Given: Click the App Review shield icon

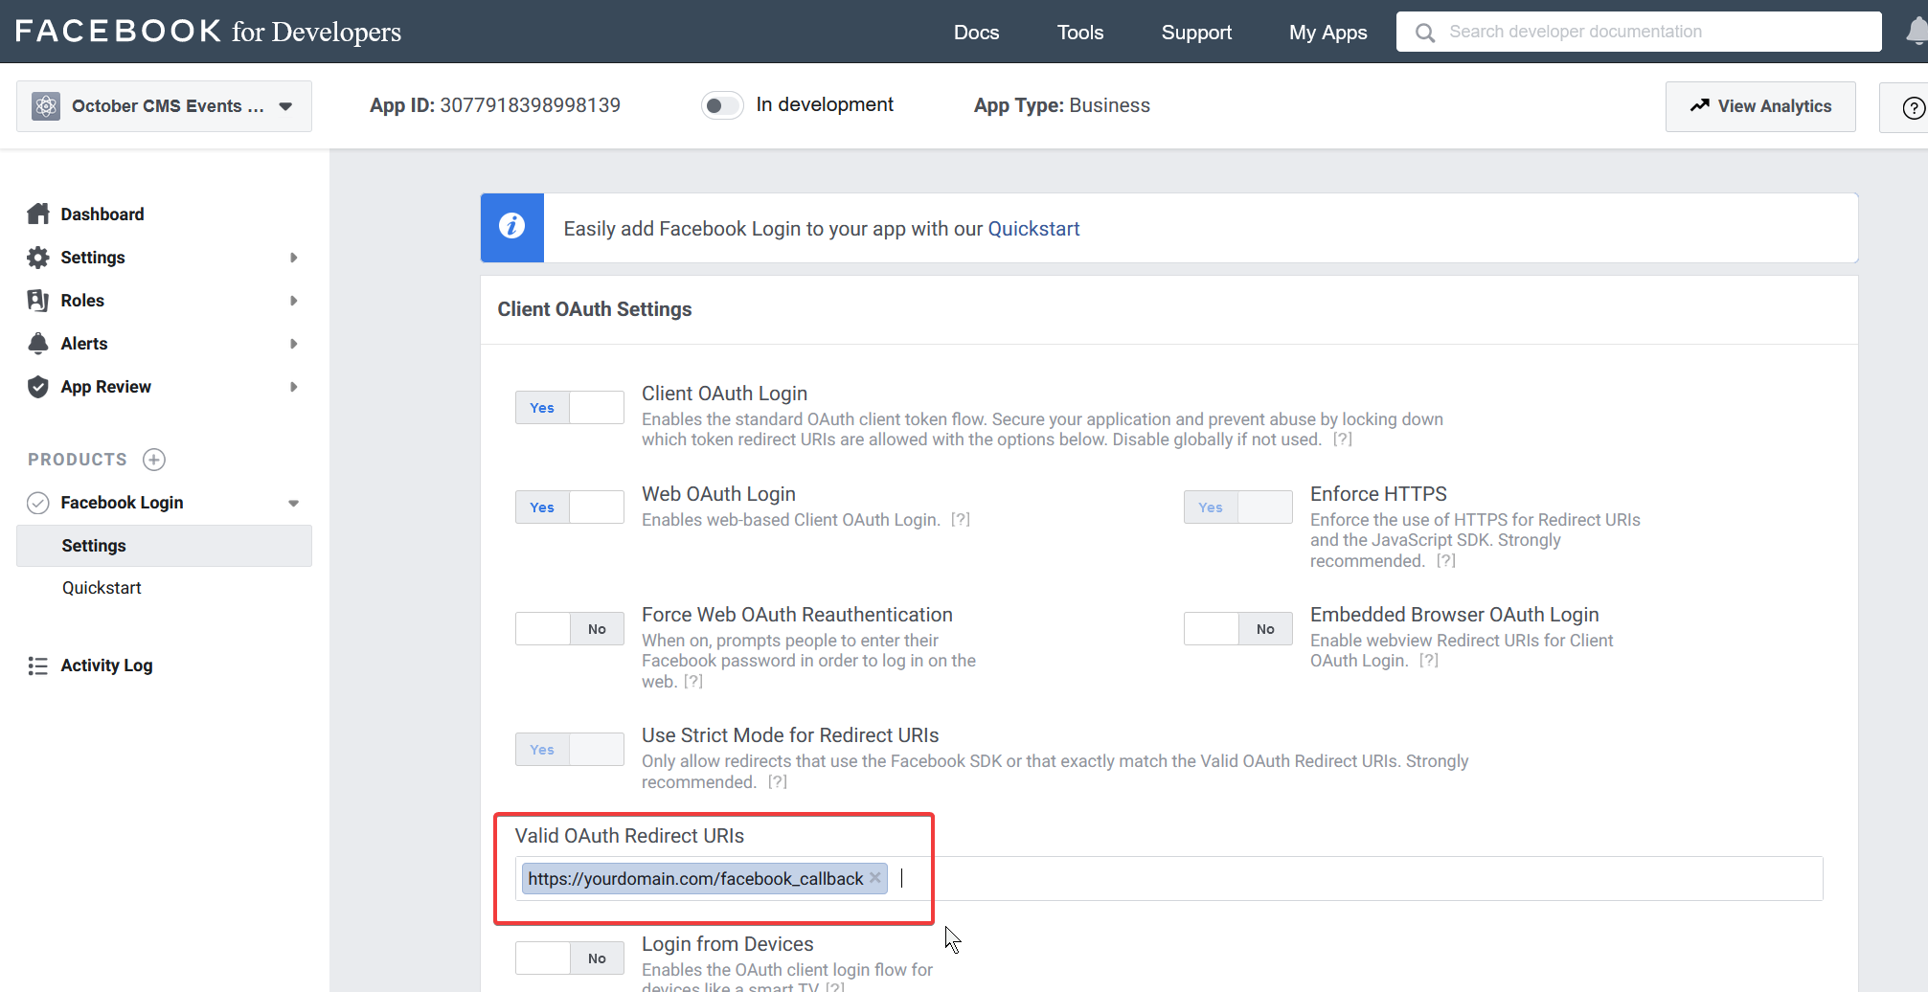Looking at the screenshot, I should (x=38, y=386).
